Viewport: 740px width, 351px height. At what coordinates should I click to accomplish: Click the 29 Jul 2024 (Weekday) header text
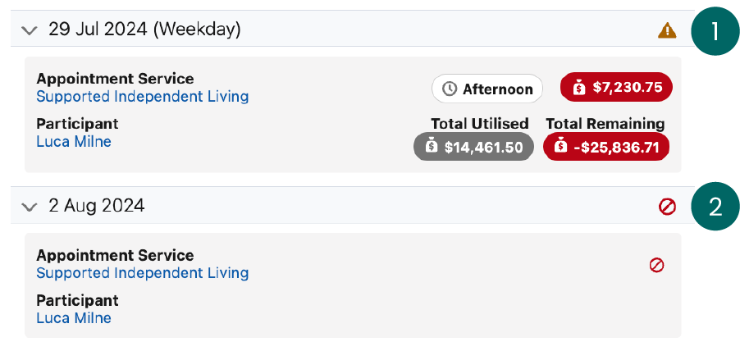tap(144, 30)
